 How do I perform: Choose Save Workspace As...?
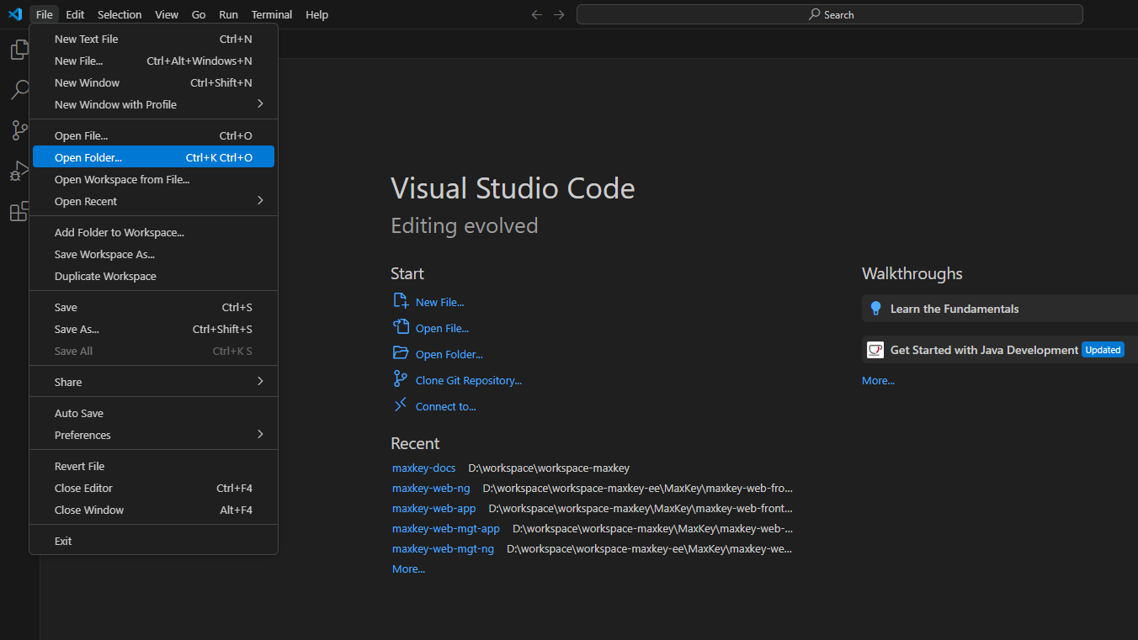[153, 254]
